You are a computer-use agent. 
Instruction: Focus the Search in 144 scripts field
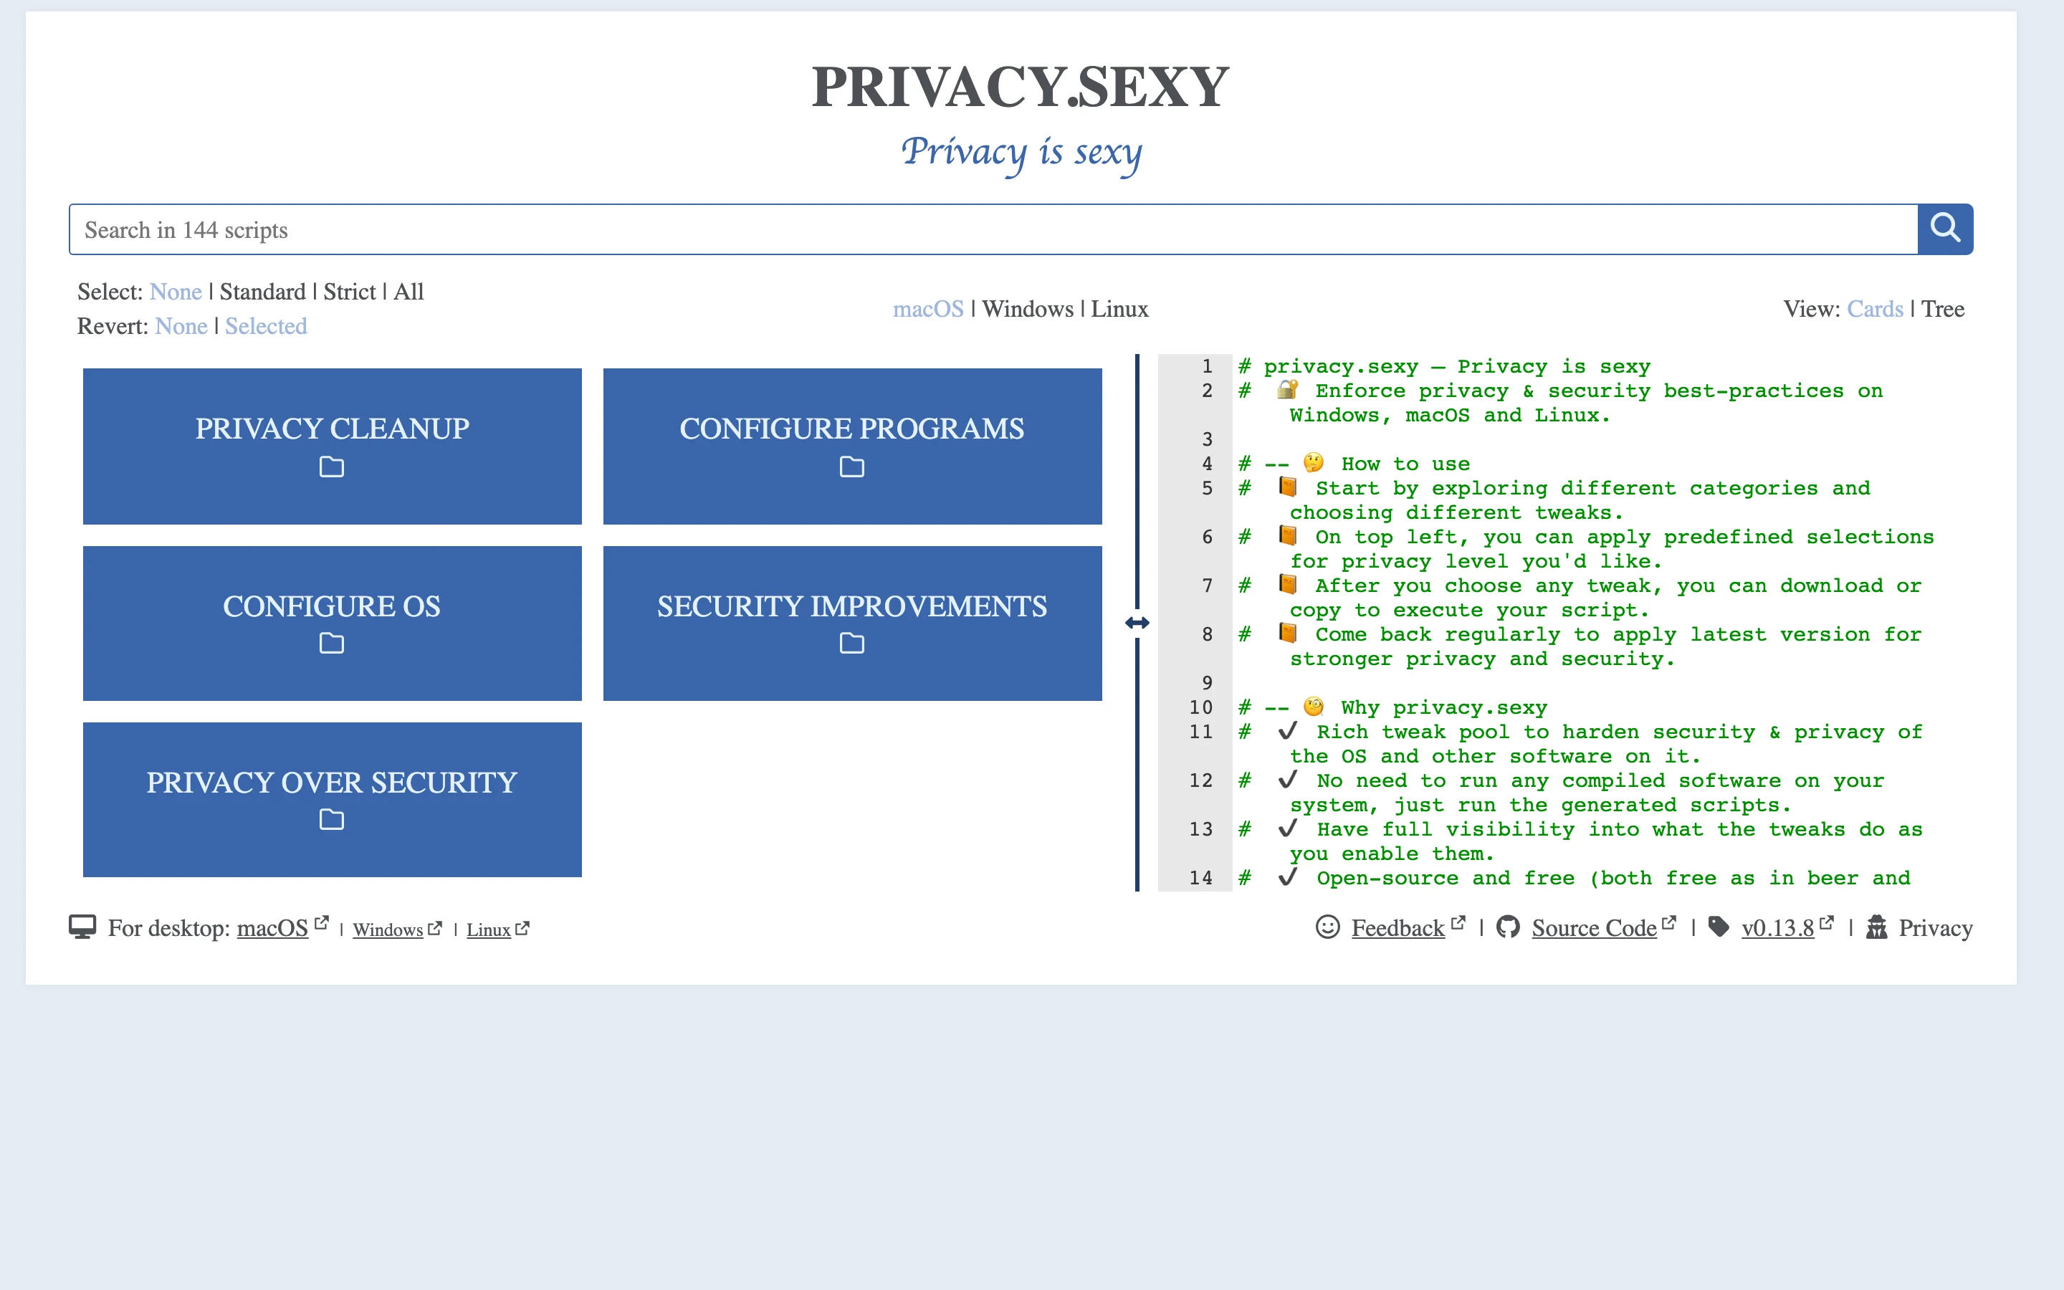(993, 229)
